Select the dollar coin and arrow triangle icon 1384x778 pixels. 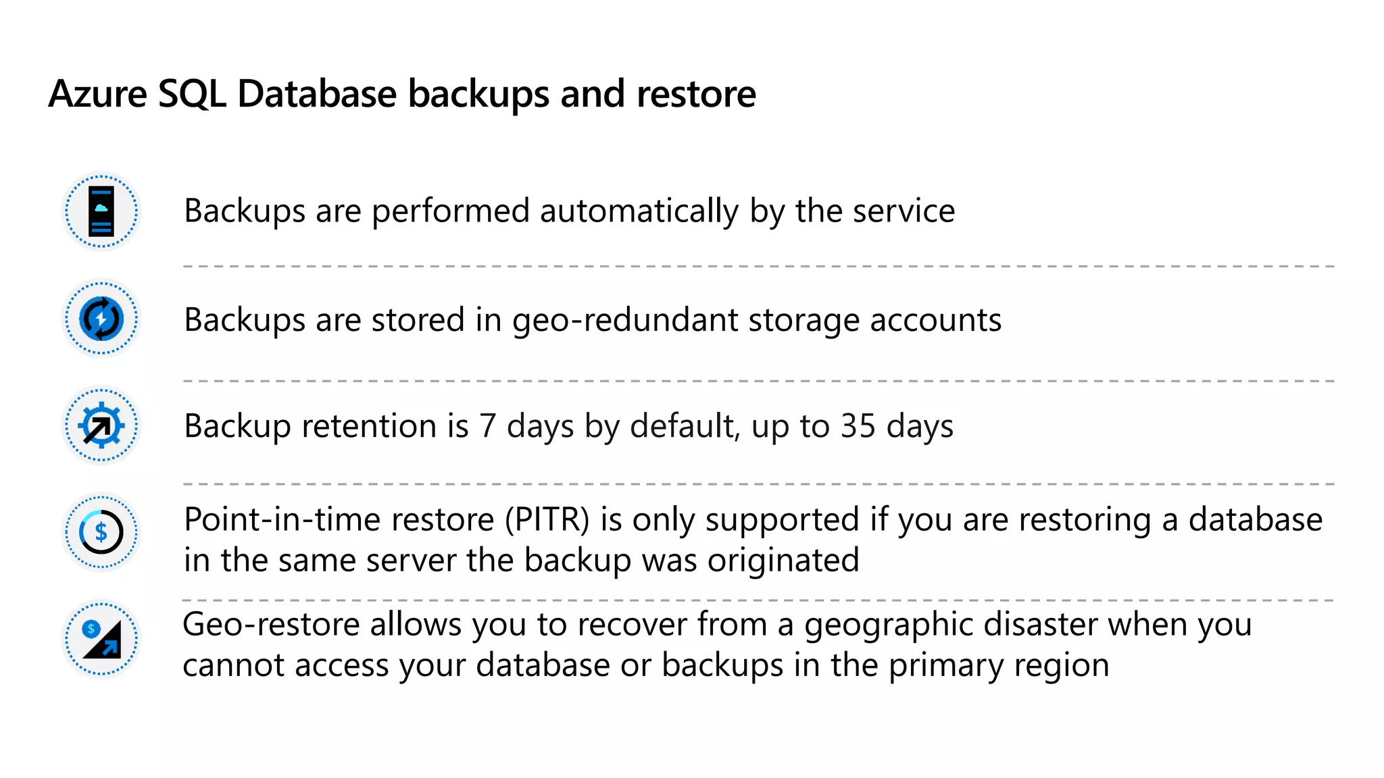[101, 639]
